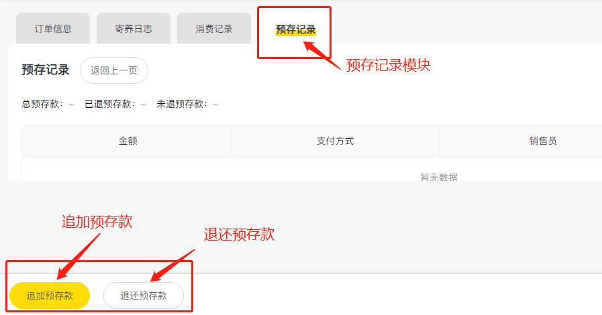The height and width of the screenshot is (315, 602).
Task: Click the 支付方式 column header
Action: tap(335, 141)
